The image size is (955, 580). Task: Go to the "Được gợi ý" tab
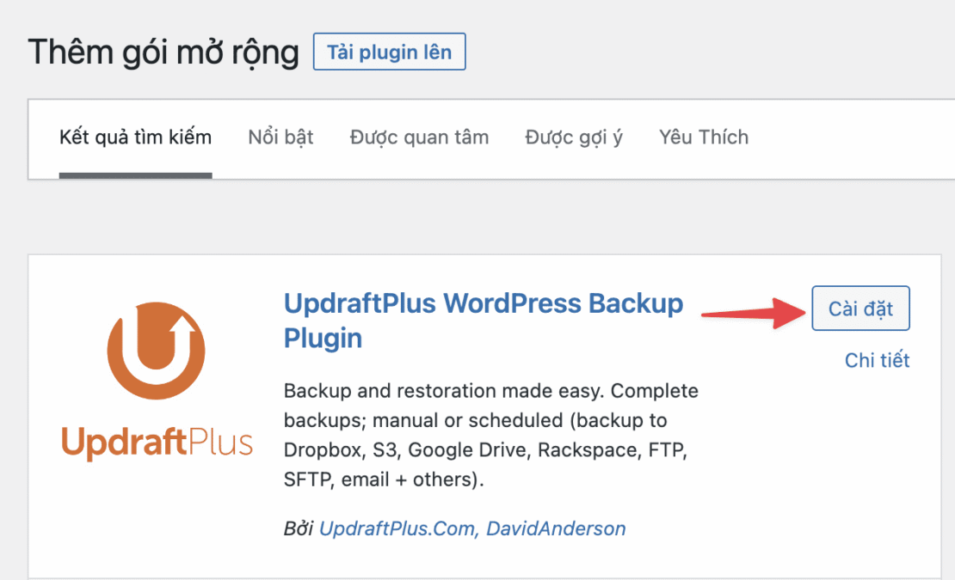click(574, 137)
